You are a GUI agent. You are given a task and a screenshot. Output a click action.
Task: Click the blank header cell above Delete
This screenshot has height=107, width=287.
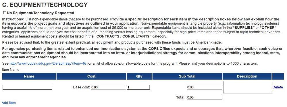point(278,76)
